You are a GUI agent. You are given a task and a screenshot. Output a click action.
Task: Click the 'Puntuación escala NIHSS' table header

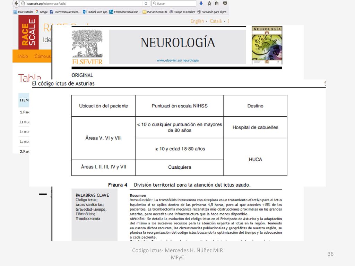[180, 106]
